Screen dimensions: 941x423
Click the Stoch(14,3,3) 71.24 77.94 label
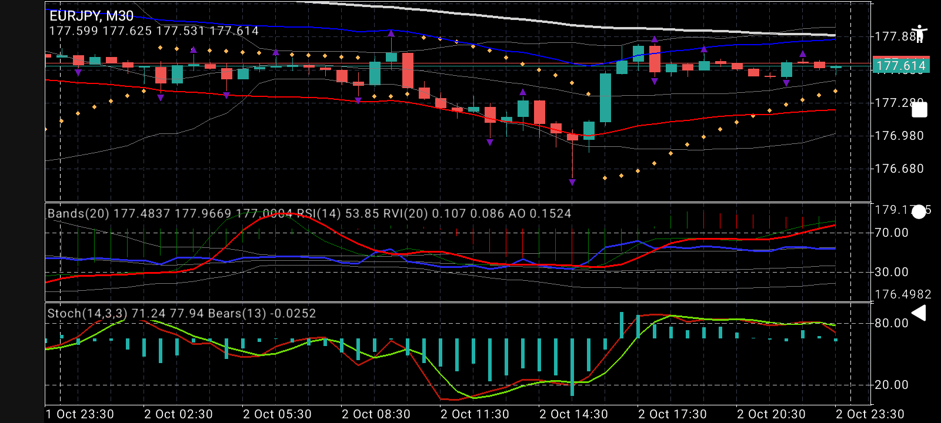pos(126,313)
